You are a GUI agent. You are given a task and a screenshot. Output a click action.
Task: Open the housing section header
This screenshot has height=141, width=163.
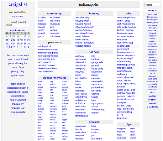point(94,13)
